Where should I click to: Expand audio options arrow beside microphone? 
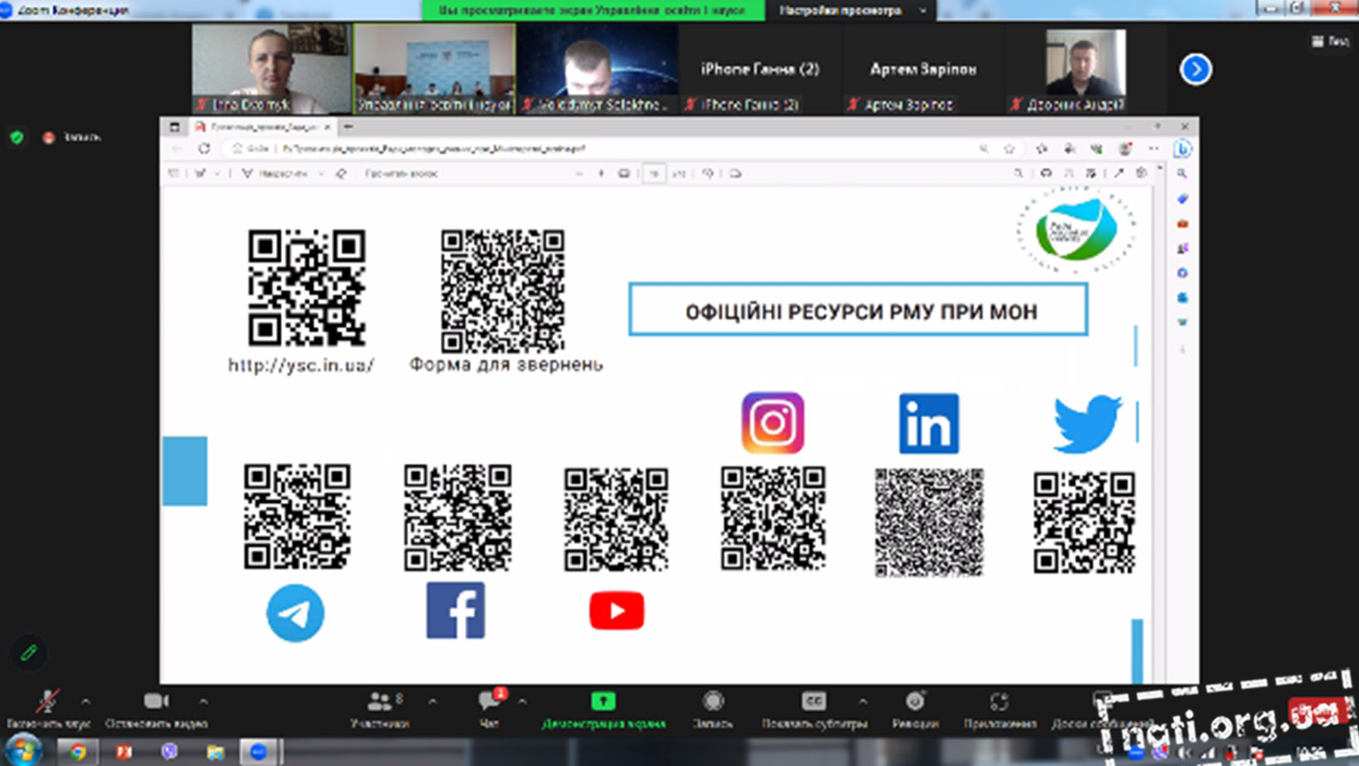tap(85, 701)
